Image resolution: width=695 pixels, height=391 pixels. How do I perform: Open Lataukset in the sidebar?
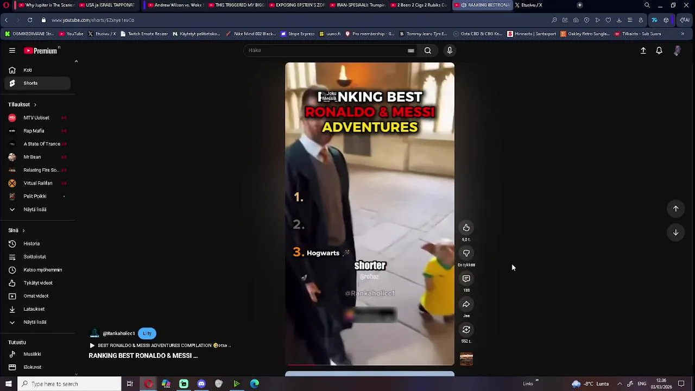point(37,309)
